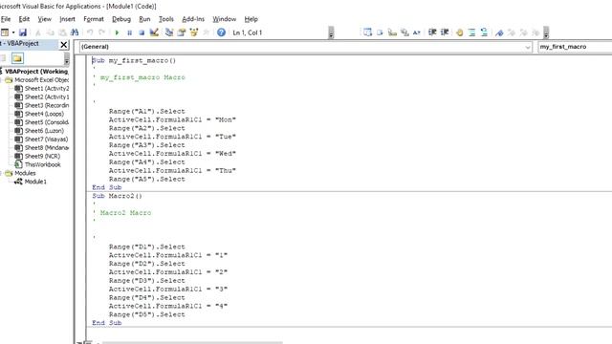Click the List Constants icon
Screen dimensions: 612x344
(380, 32)
